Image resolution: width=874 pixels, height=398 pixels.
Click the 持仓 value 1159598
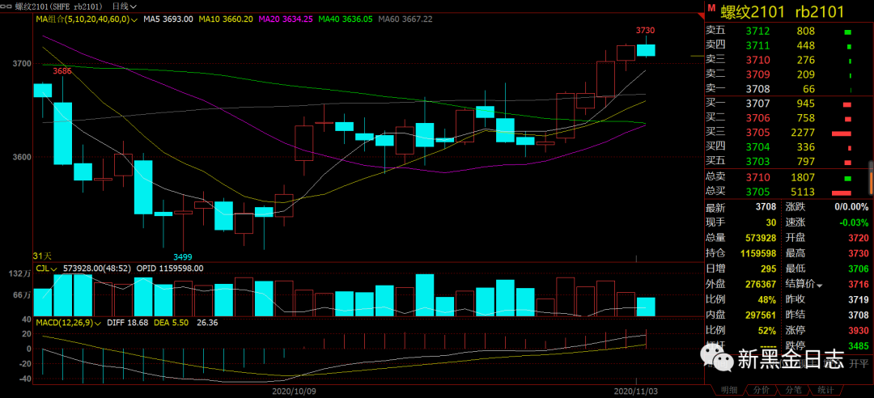click(x=758, y=253)
